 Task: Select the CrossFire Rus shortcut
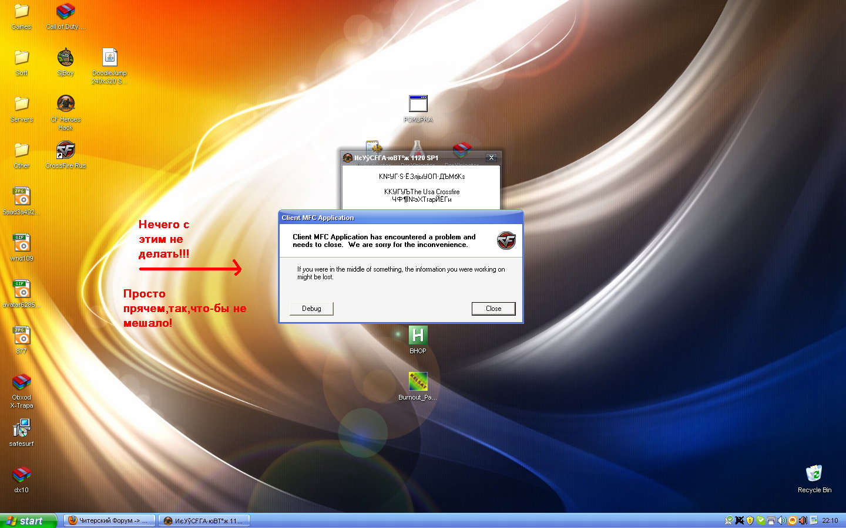(x=66, y=155)
